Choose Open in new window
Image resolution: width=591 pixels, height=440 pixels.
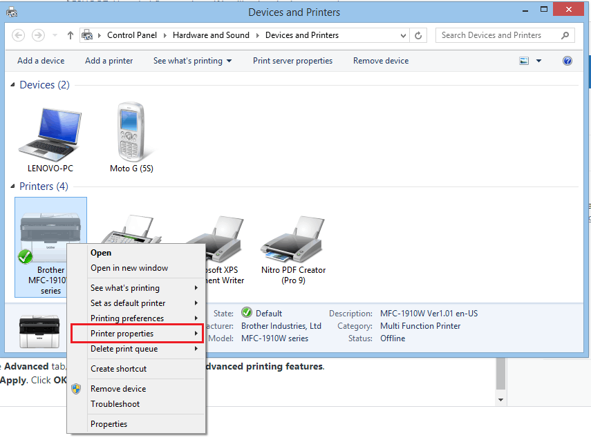pos(136,268)
